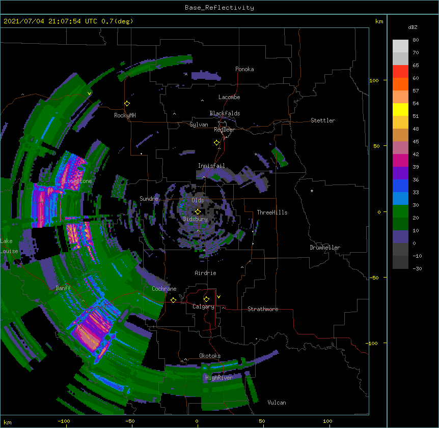
Task: Click the Didsbury city label
Action: [196, 219]
